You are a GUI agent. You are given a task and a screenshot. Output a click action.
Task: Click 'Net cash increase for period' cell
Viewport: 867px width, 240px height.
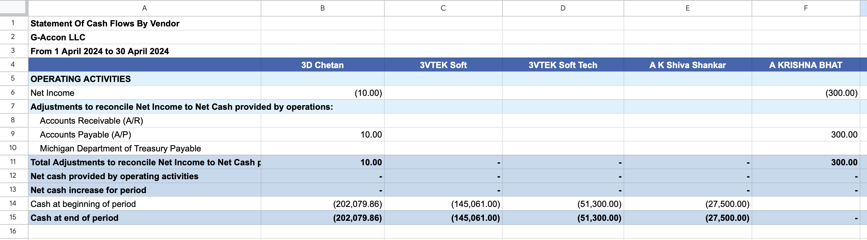click(x=144, y=190)
